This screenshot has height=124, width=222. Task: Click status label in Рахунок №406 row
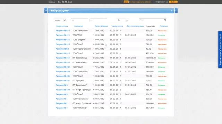pyautogui.click(x=162, y=76)
